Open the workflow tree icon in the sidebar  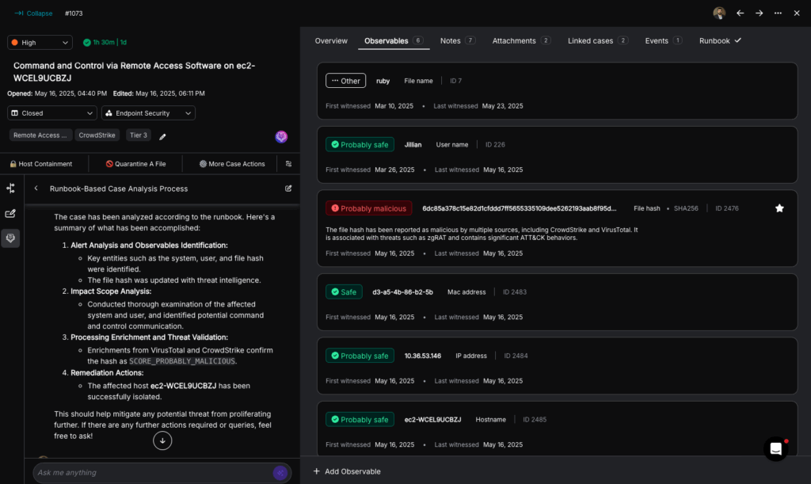pos(10,189)
